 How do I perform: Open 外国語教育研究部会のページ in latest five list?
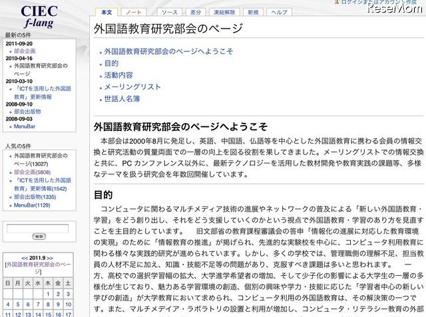(41, 70)
